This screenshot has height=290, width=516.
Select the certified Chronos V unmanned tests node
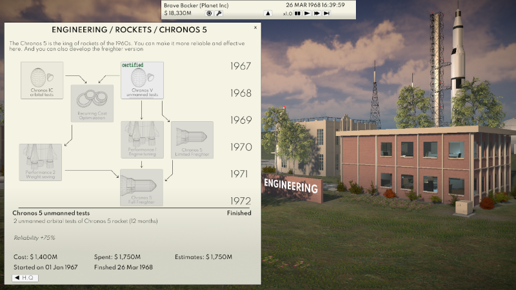pos(142,80)
